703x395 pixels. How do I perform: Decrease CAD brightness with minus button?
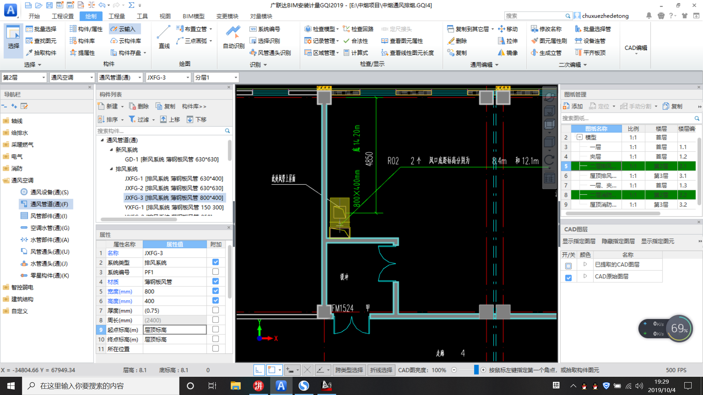(454, 370)
